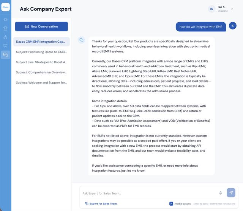Focus the Ask Expert for Sales Team input
This screenshot has width=243, height=211.
pyautogui.click(x=149, y=193)
